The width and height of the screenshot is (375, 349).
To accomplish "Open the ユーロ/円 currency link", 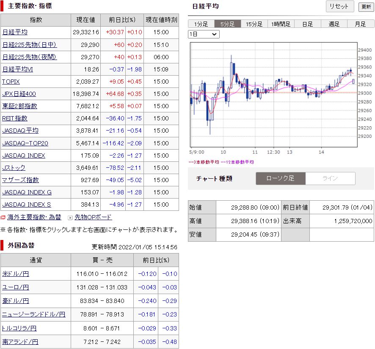I will 16,287.
